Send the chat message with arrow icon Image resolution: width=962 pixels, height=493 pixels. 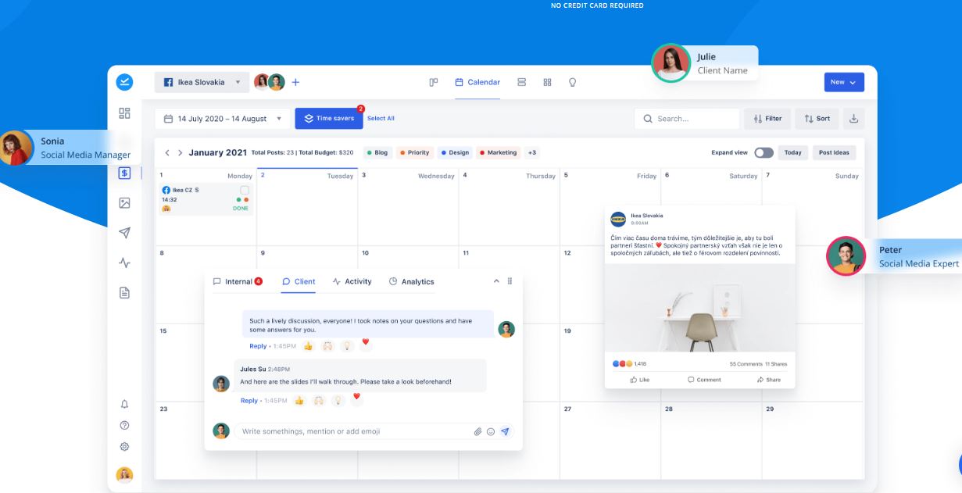505,431
